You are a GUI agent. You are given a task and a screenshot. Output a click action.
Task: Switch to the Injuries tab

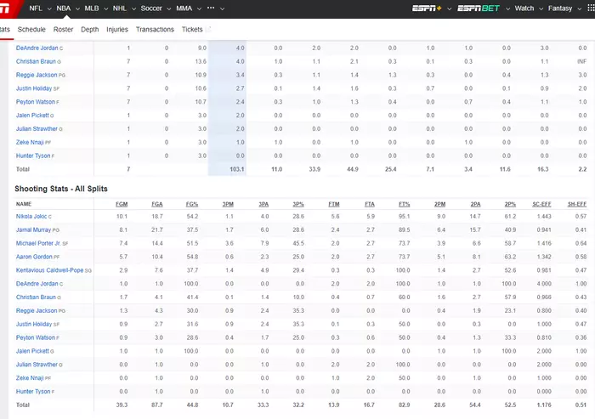pyautogui.click(x=117, y=29)
